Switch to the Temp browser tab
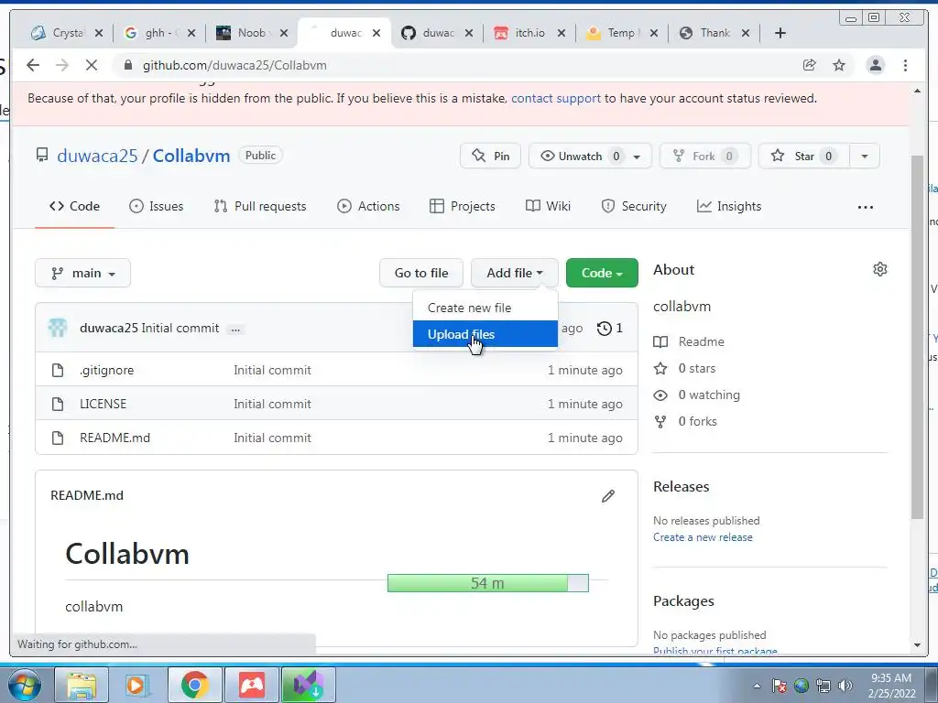This screenshot has height=703, width=938. 622,33
